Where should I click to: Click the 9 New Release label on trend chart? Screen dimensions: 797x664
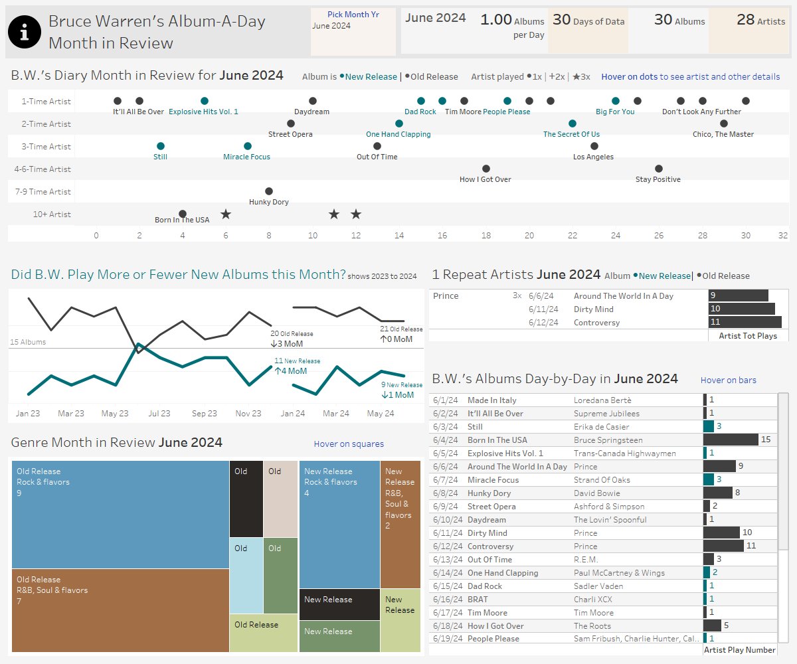tap(402, 384)
